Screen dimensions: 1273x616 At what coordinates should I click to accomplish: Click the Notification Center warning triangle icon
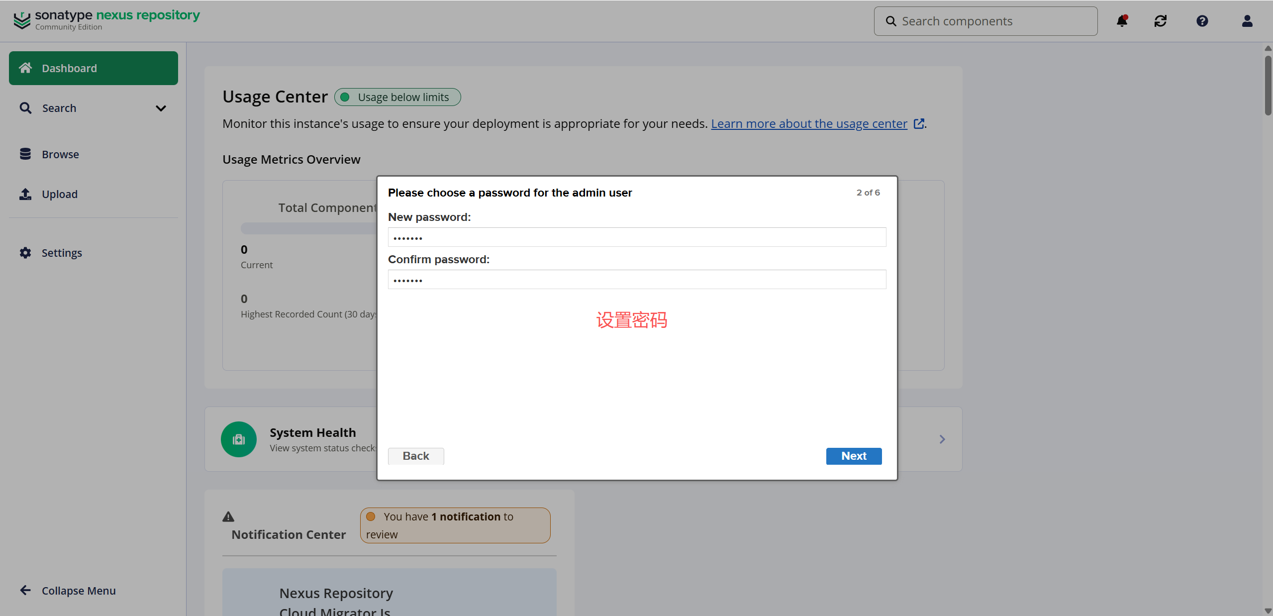(228, 516)
